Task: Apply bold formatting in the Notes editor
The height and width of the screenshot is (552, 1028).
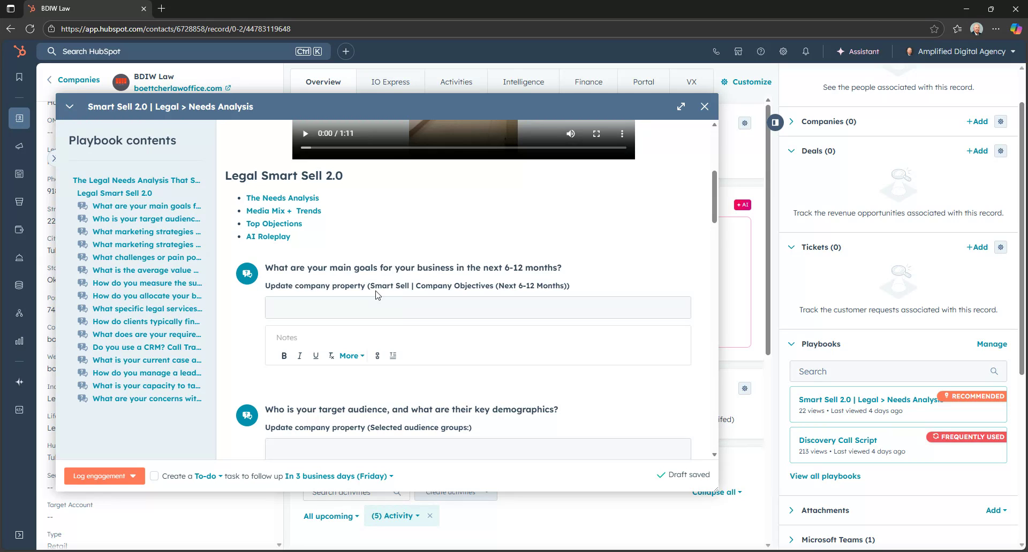Action: [x=284, y=355]
